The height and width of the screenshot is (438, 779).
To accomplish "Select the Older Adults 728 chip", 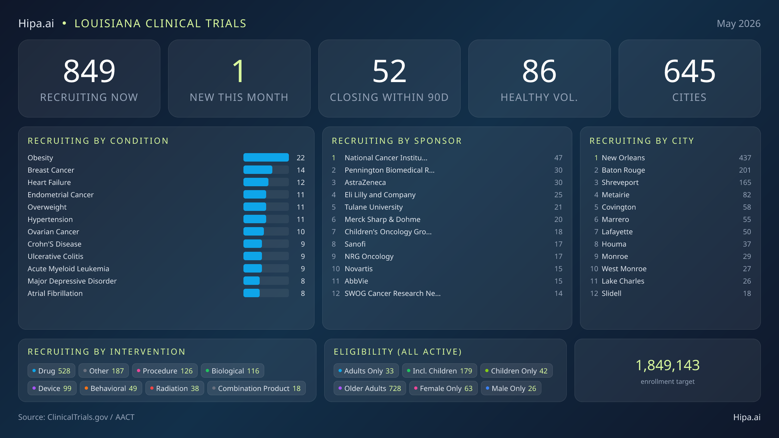I will [x=370, y=388].
